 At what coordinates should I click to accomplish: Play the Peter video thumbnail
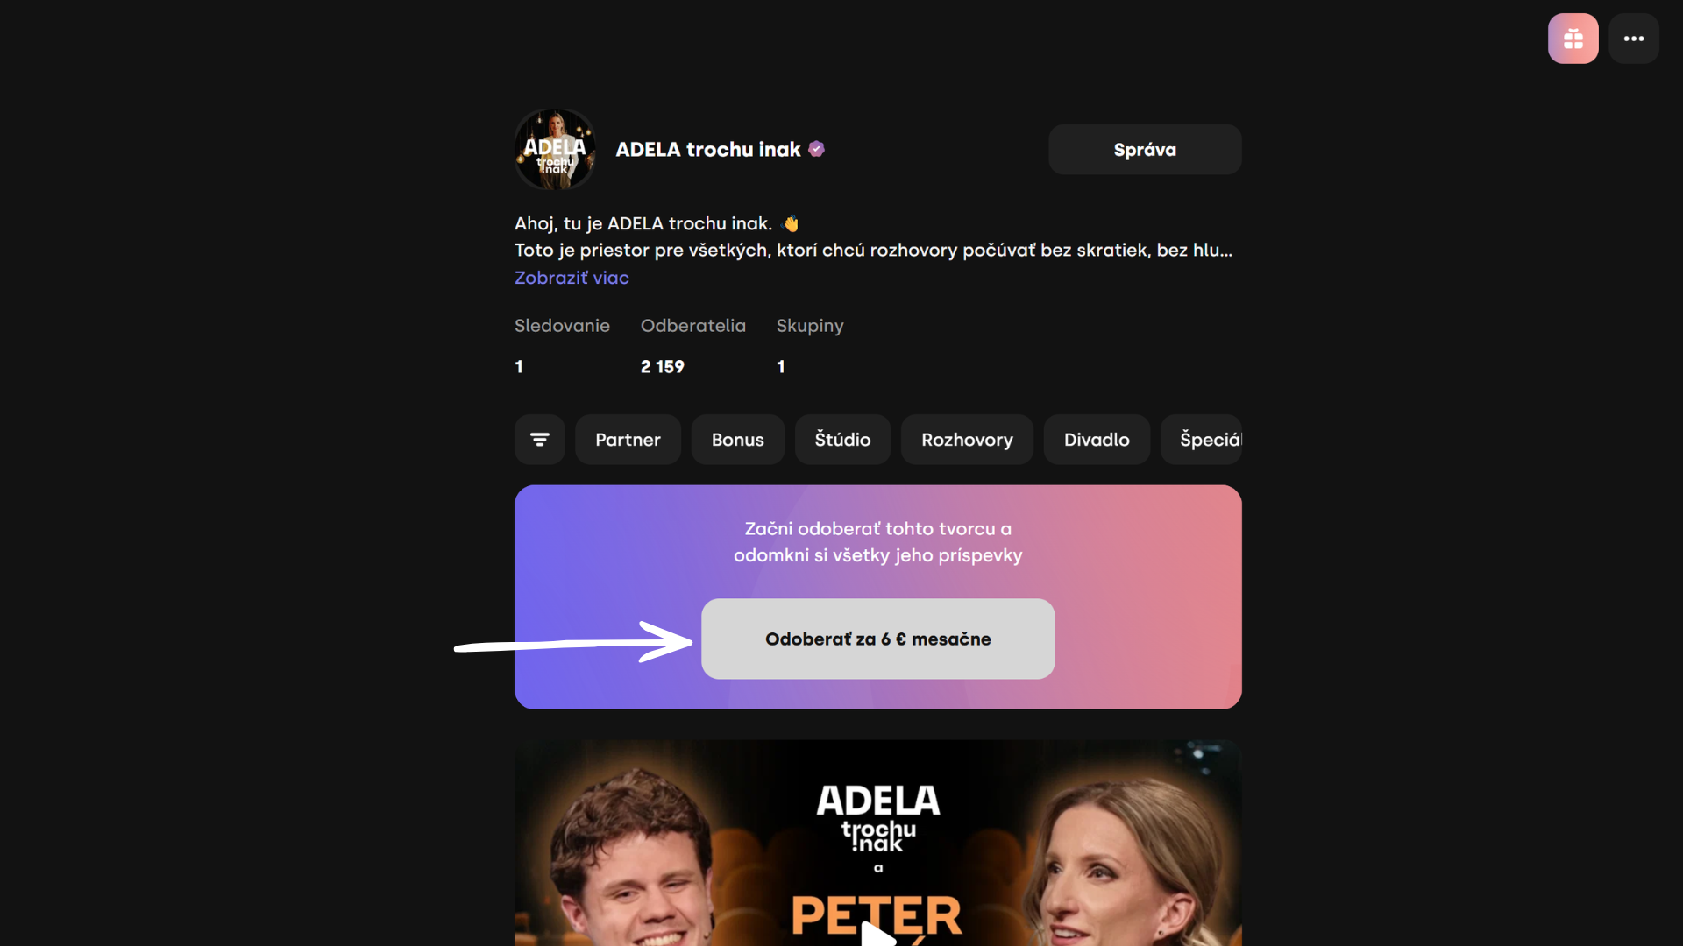pos(877,933)
